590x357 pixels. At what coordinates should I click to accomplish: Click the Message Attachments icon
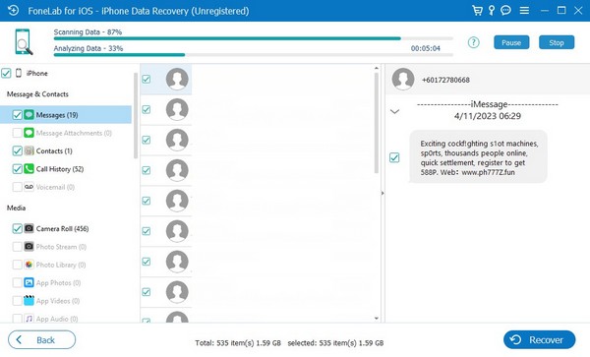pyautogui.click(x=29, y=133)
